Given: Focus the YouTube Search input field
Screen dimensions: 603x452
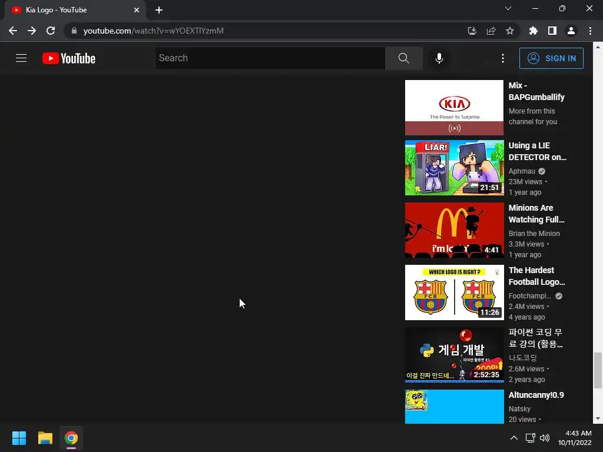Looking at the screenshot, I should (x=270, y=58).
